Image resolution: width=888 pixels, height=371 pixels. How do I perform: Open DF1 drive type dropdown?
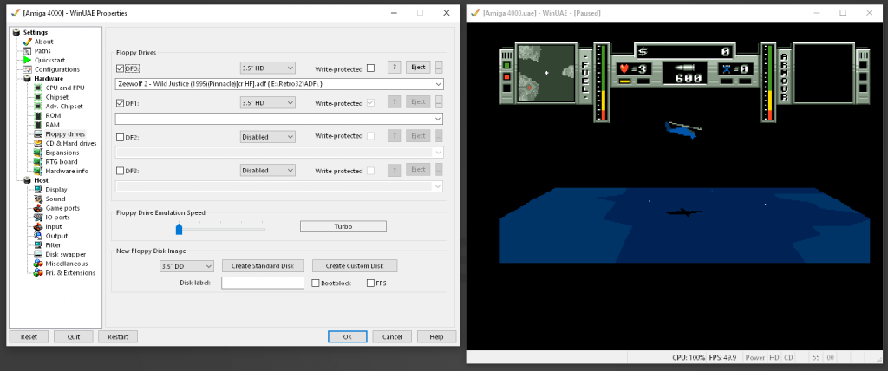coord(267,102)
